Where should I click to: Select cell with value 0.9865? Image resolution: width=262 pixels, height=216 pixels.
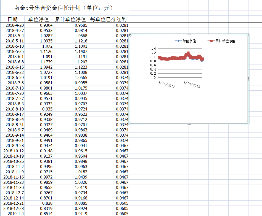tap(70, 140)
